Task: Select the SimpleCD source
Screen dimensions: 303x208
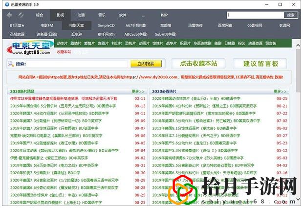Action: pyautogui.click(x=106, y=25)
